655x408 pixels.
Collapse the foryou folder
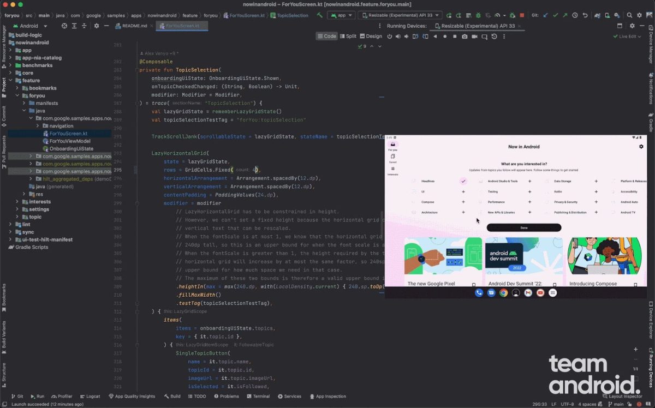[x=18, y=95]
